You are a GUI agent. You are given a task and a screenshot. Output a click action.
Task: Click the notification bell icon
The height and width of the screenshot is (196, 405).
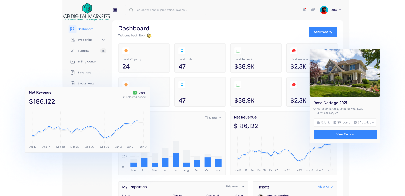coord(304,10)
